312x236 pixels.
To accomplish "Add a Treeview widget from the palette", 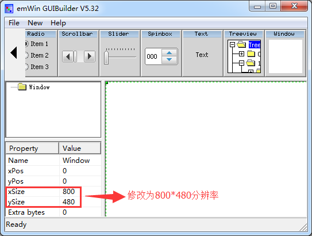I will (x=244, y=54).
